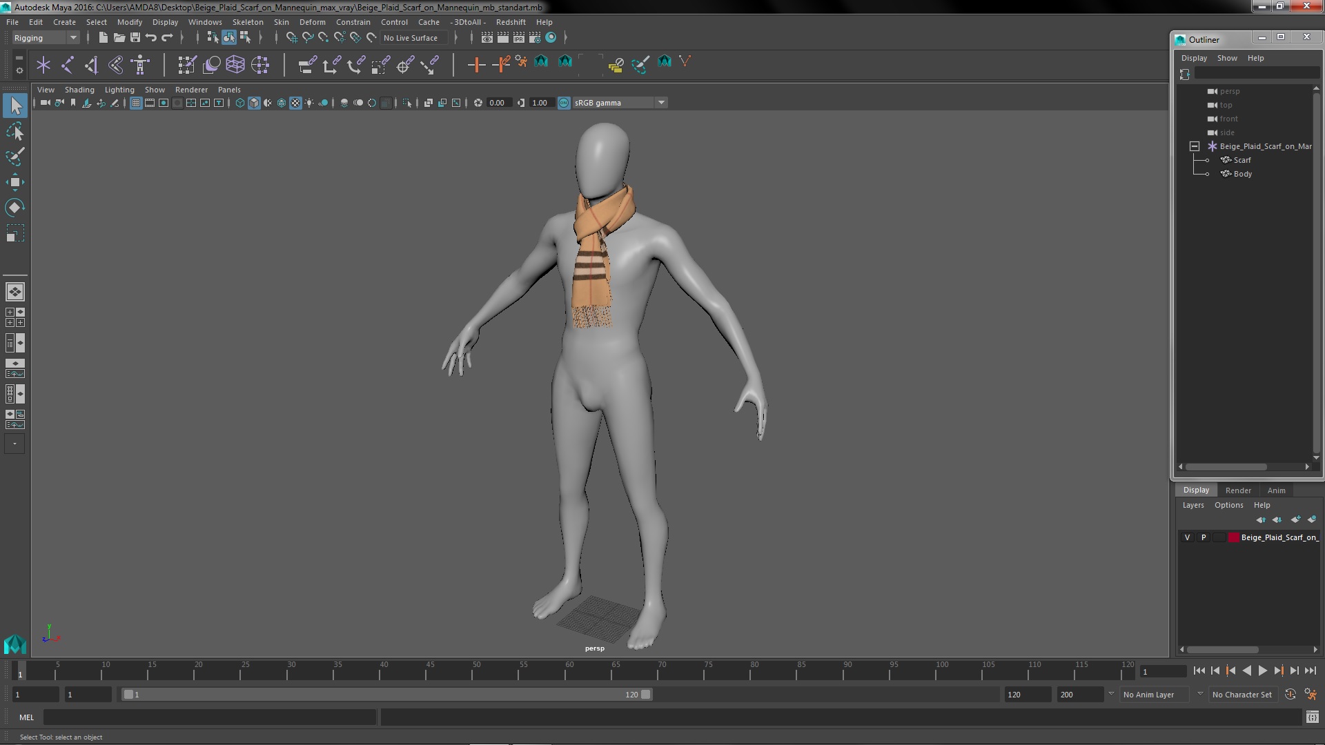Click the range slider bar handle at 120
The width and height of the screenshot is (1325, 745).
tap(646, 695)
